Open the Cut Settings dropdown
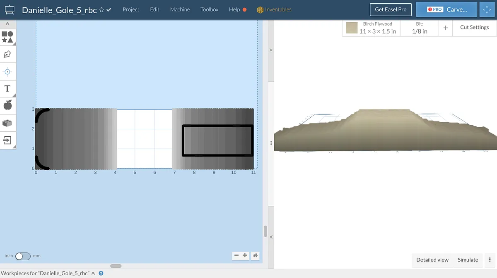 click(474, 27)
